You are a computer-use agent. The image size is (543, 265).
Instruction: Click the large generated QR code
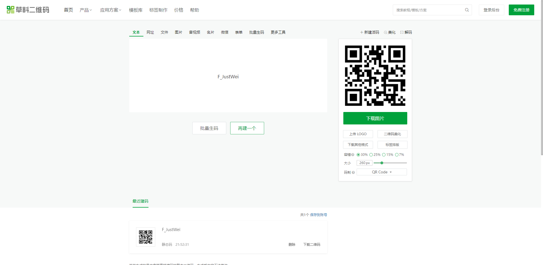tap(375, 76)
